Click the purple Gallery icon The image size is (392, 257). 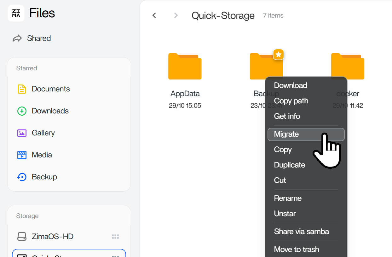pos(21,133)
